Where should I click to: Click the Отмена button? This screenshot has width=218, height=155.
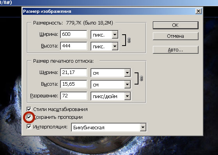pos(175,36)
